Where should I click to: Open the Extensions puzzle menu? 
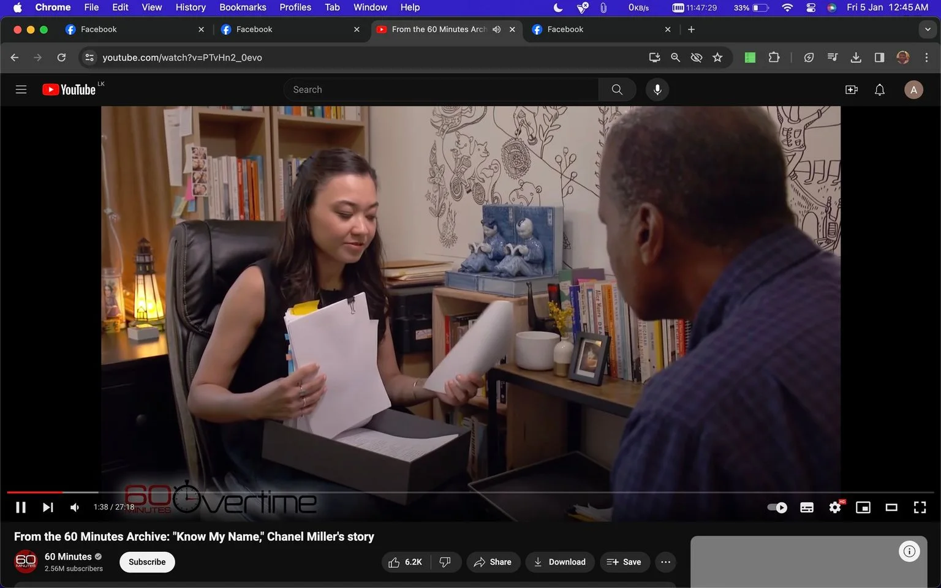coord(774,57)
